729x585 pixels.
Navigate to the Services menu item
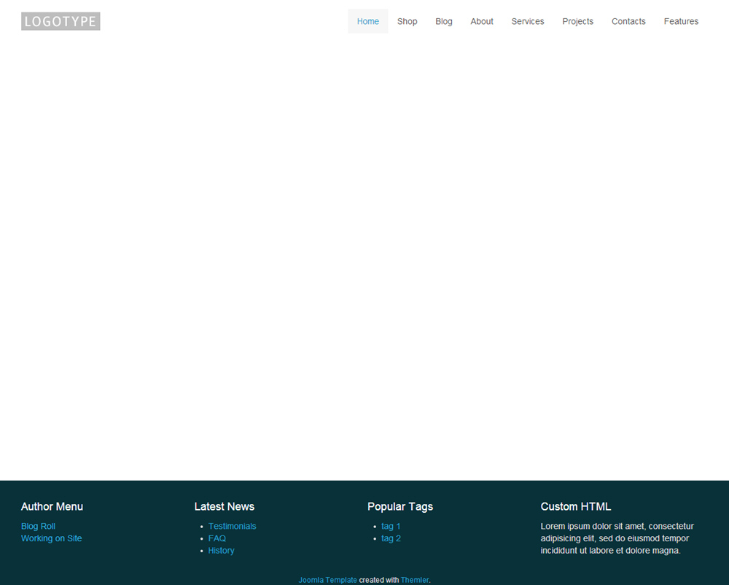click(x=527, y=21)
